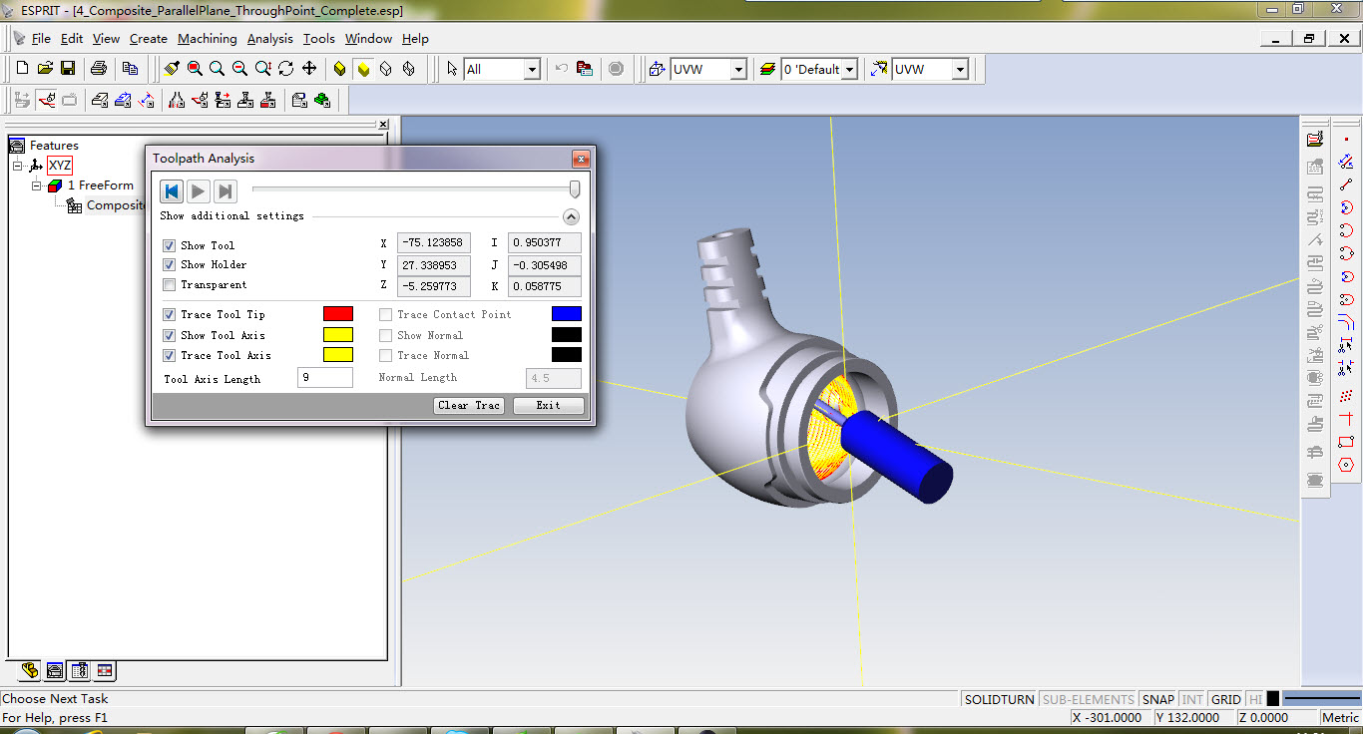Collapse the XYZ tree node
Image resolution: width=1363 pixels, height=734 pixels.
click(x=18, y=166)
